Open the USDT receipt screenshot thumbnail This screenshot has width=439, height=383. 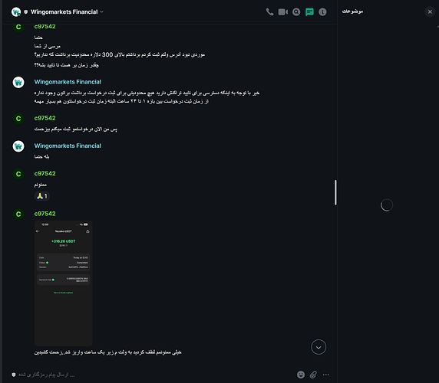(63, 283)
